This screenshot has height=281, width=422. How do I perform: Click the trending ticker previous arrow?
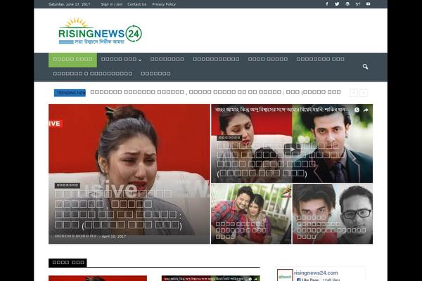(354, 93)
